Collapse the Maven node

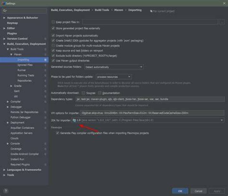pos(11,55)
